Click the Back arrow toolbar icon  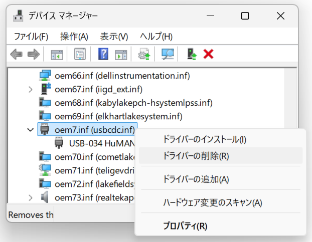17,54
